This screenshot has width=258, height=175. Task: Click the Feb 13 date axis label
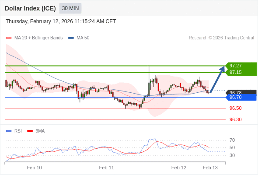pyautogui.click(x=210, y=168)
